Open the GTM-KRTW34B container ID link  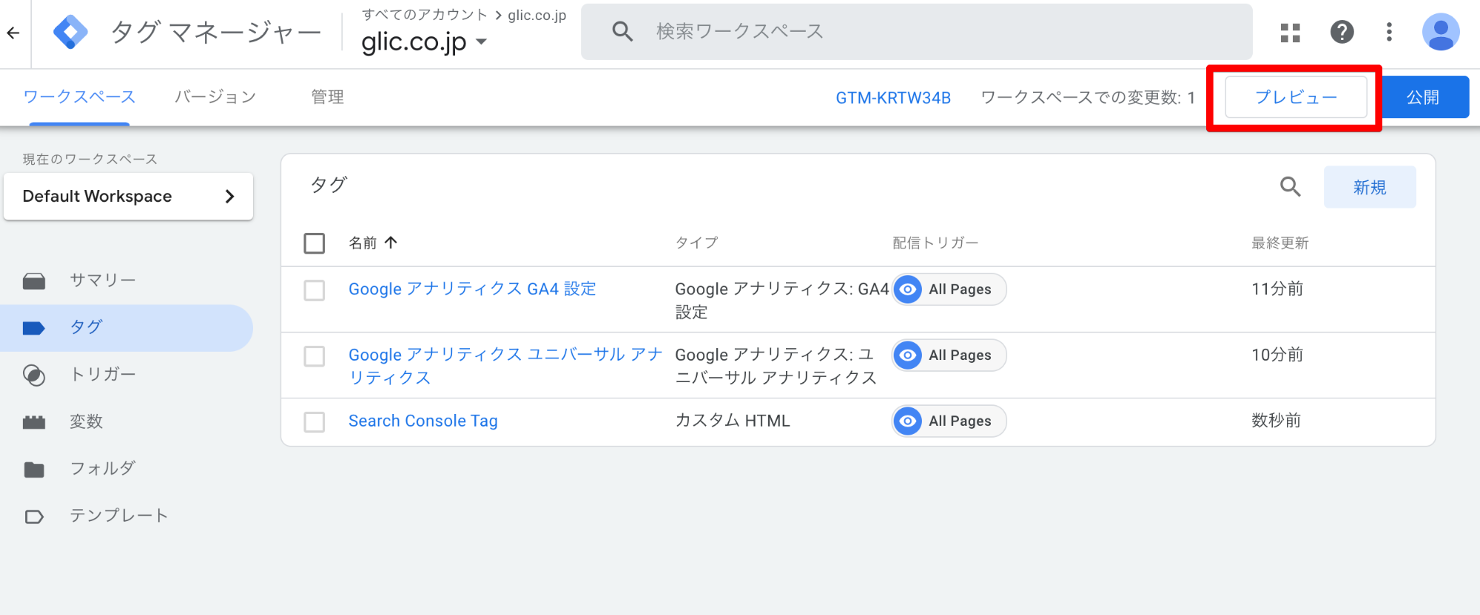[893, 98]
